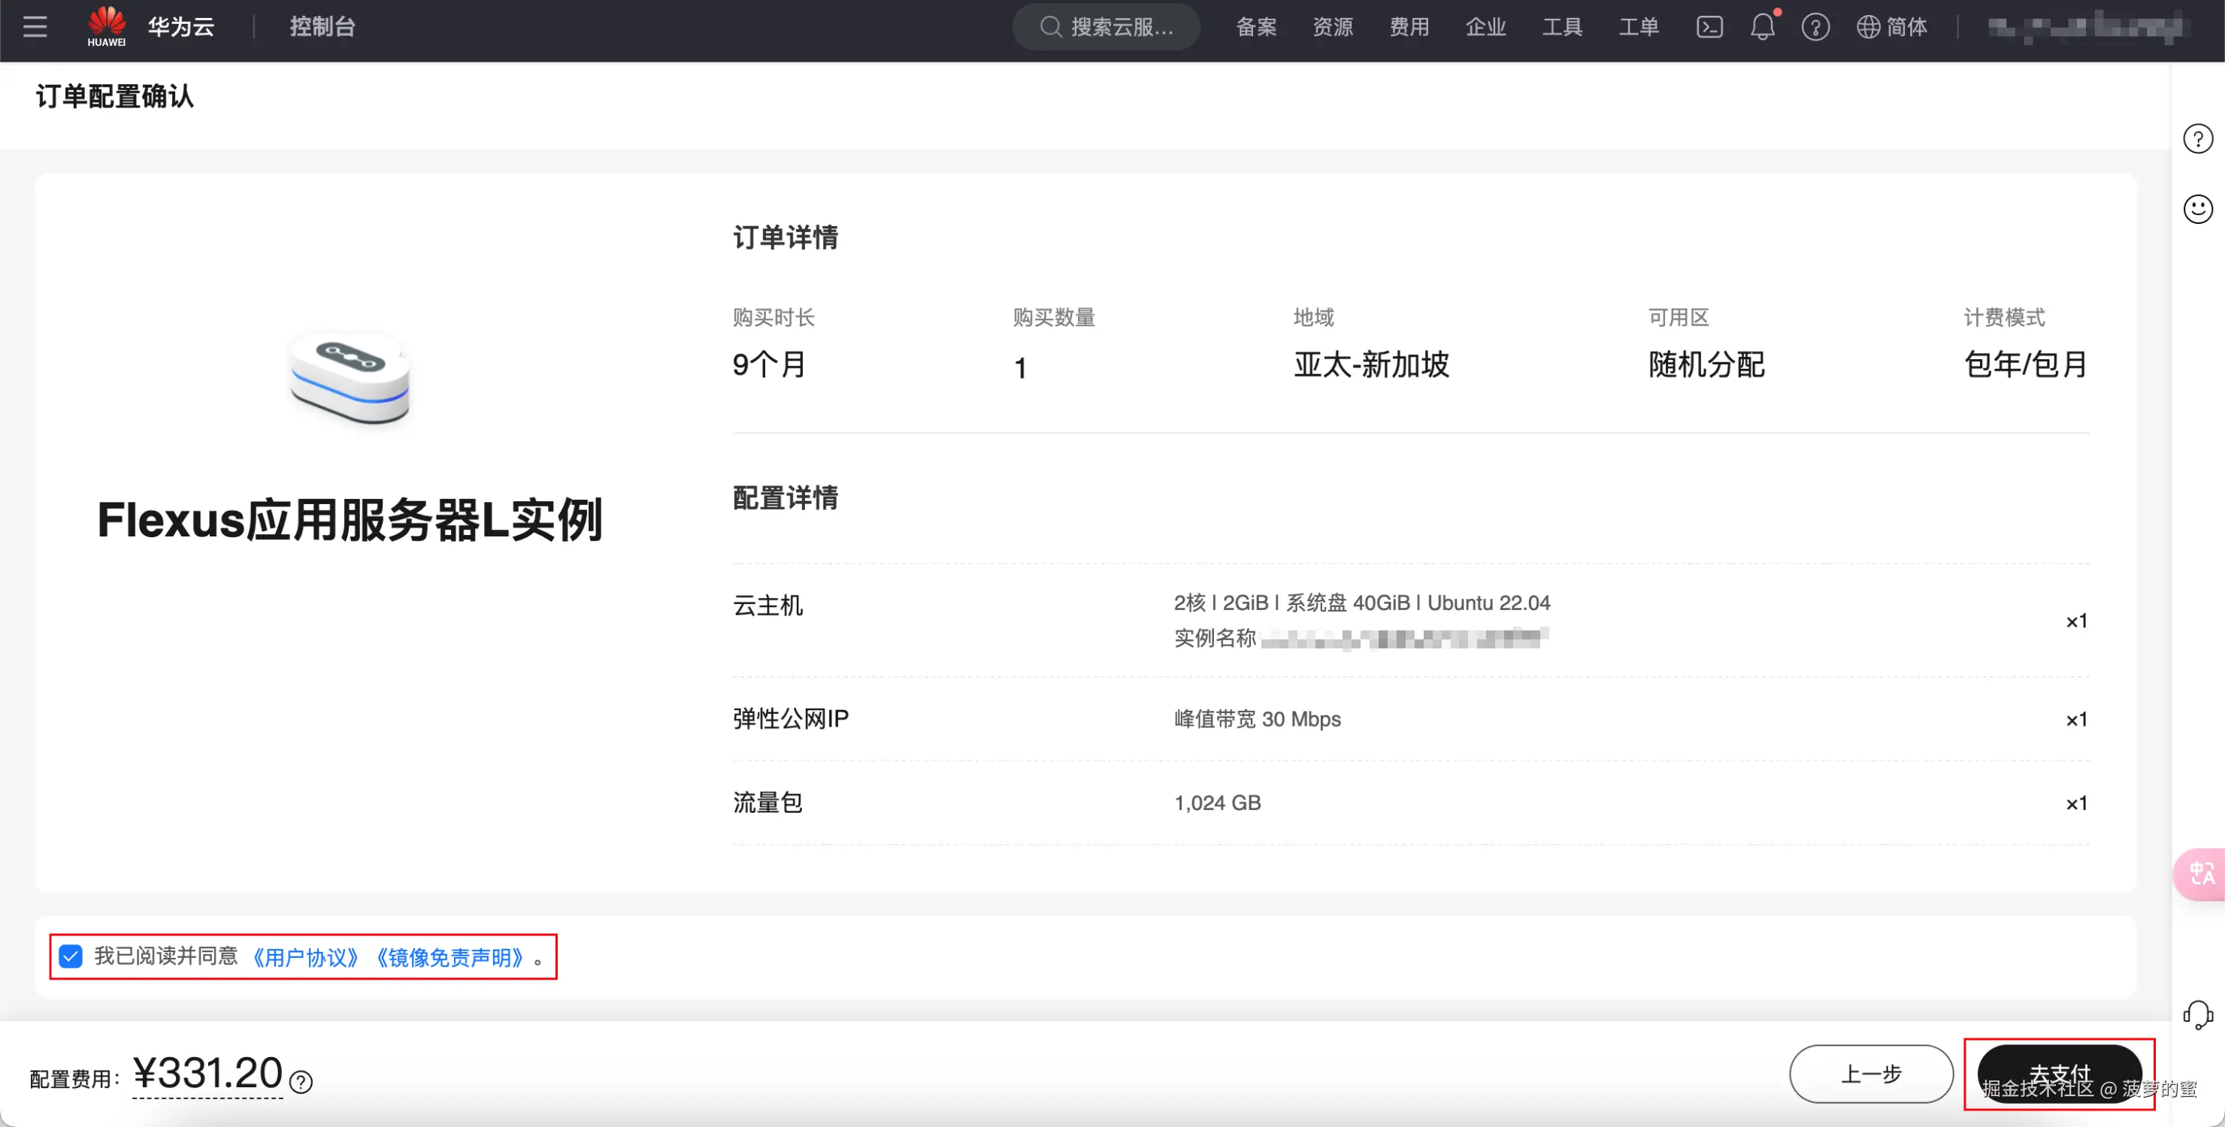Image resolution: width=2225 pixels, height=1127 pixels.
Task: Open the notification bell
Action: [x=1762, y=27]
